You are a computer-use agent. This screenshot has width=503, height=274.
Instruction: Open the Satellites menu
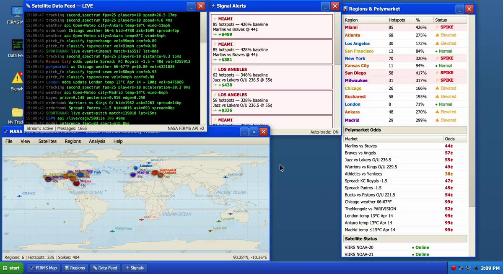(x=47, y=141)
